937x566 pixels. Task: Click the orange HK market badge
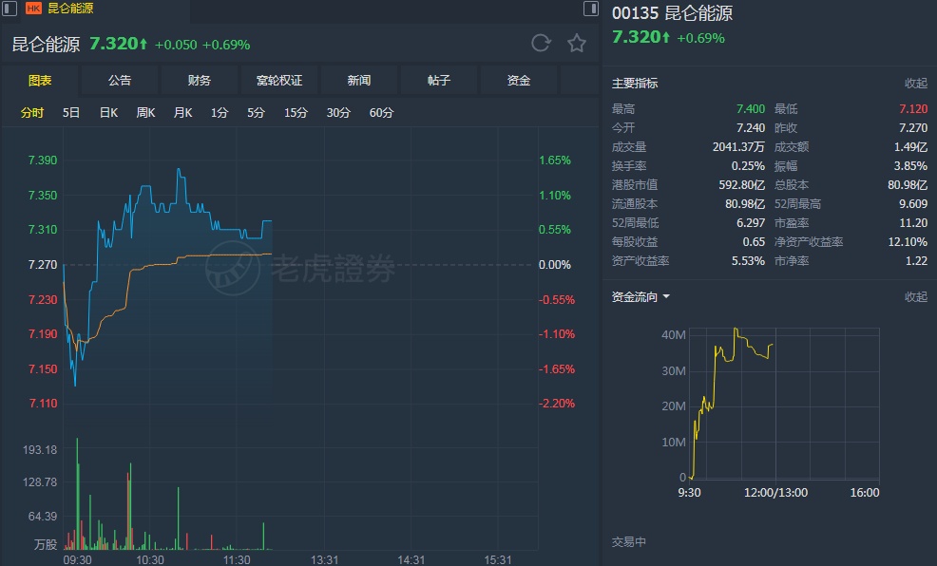[x=34, y=8]
